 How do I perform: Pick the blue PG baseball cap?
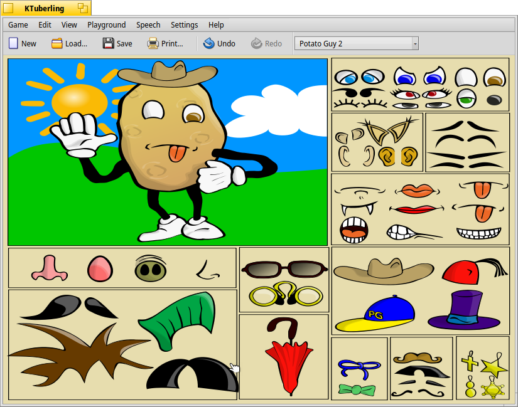[x=375, y=314]
